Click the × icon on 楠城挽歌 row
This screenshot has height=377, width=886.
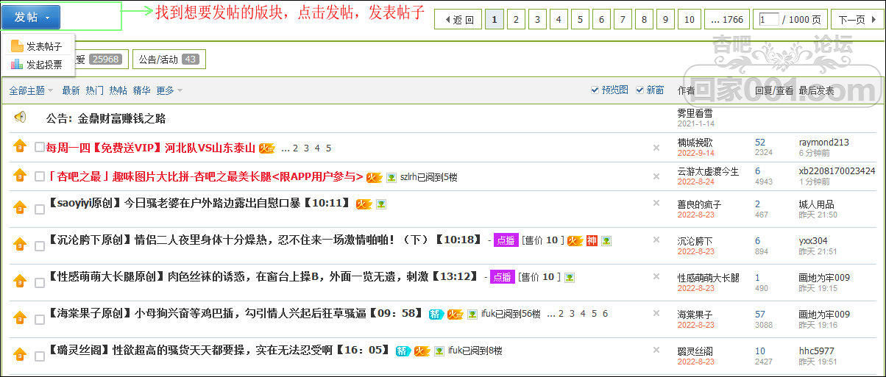pyautogui.click(x=656, y=147)
